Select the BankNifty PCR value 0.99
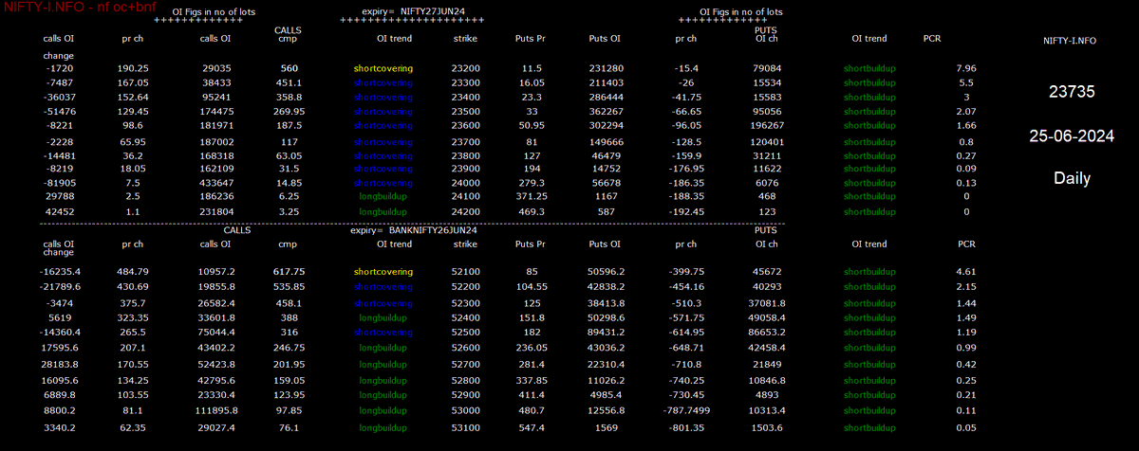The width and height of the screenshot is (1139, 451). pos(967,349)
